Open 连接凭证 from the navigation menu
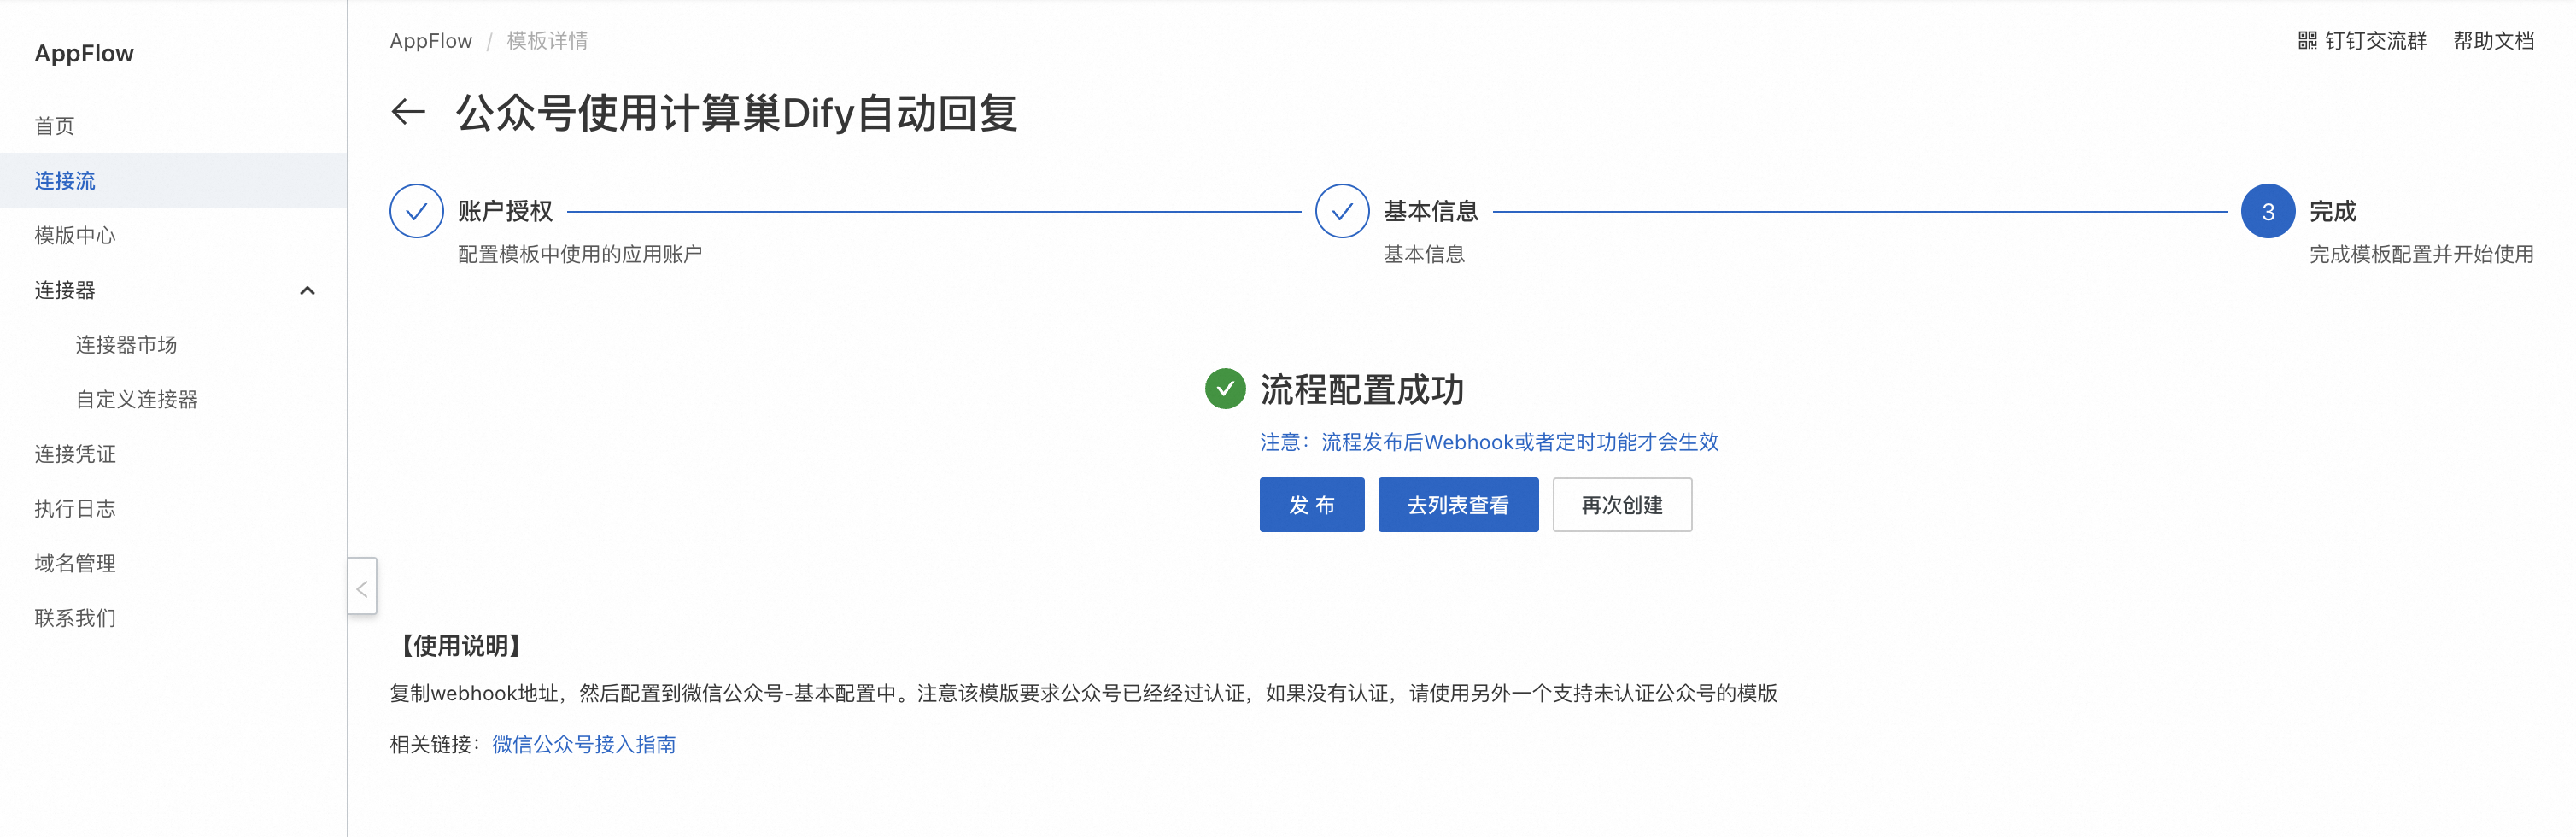The height and width of the screenshot is (837, 2576). coord(75,453)
